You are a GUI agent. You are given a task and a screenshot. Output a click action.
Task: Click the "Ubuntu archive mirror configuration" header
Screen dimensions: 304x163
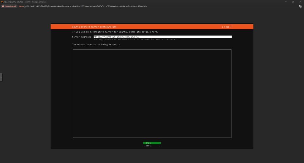[94, 27]
